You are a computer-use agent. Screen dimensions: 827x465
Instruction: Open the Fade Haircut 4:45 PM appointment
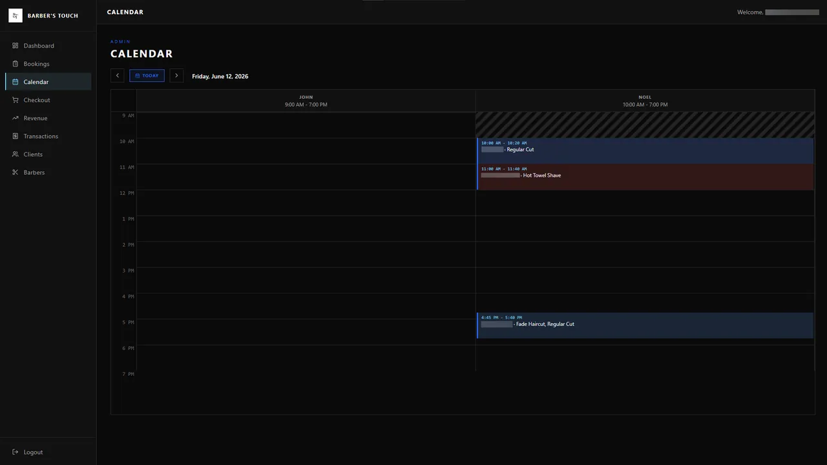645,325
